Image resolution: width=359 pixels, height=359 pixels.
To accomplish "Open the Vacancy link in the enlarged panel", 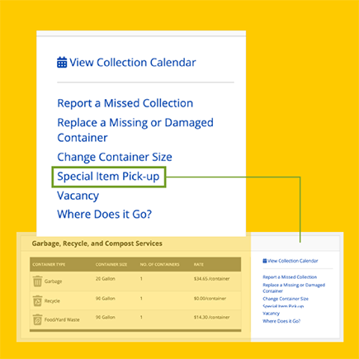I will pyautogui.click(x=78, y=196).
